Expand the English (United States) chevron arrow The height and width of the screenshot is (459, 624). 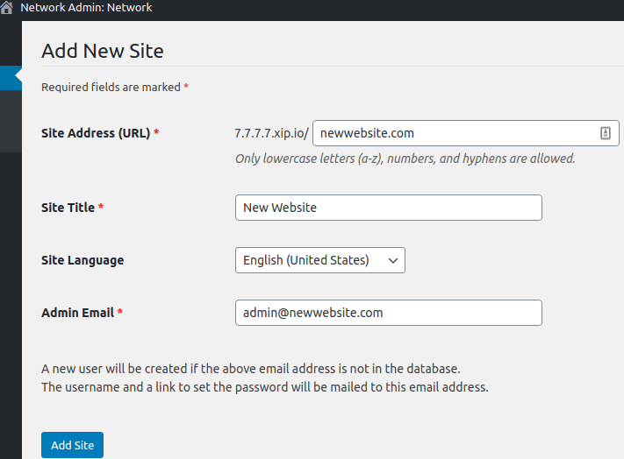click(x=393, y=260)
